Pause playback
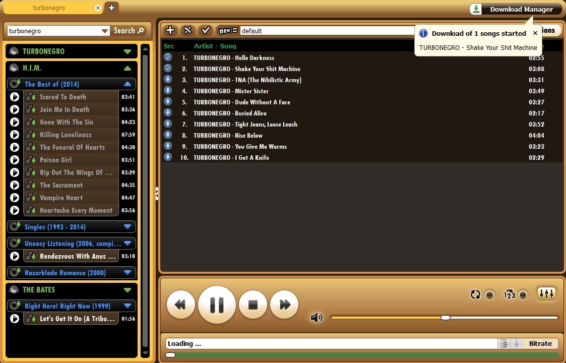566x363 pixels. [x=217, y=305]
